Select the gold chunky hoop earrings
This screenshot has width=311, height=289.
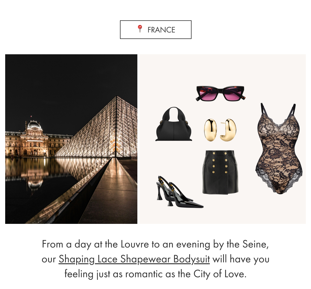click(220, 130)
